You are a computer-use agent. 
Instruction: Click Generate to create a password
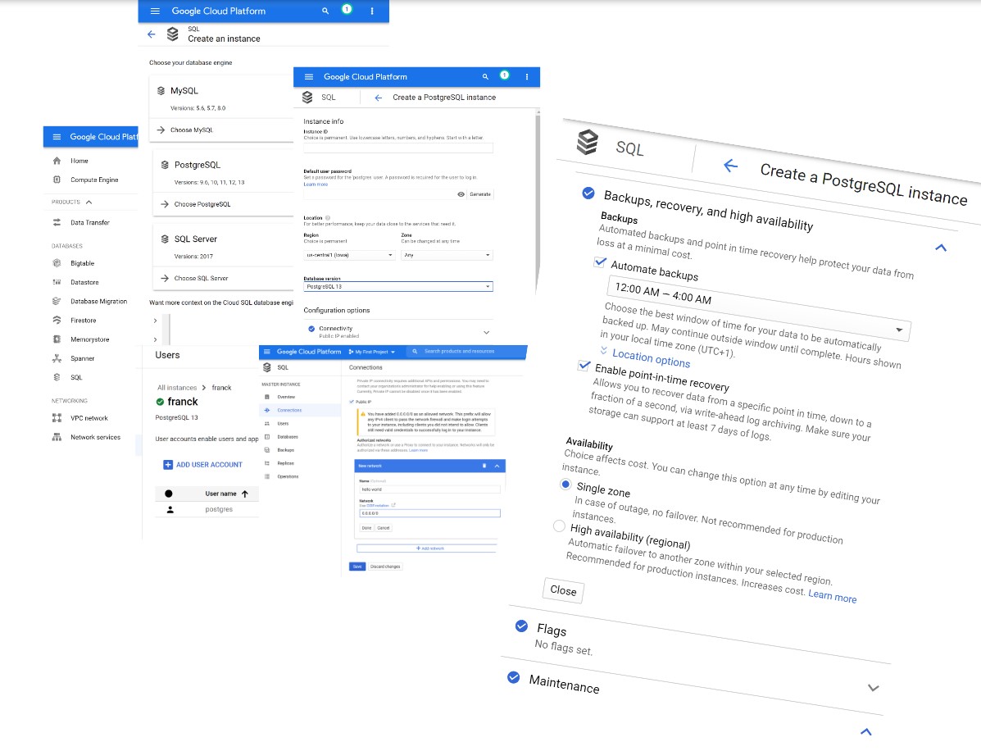(x=480, y=194)
